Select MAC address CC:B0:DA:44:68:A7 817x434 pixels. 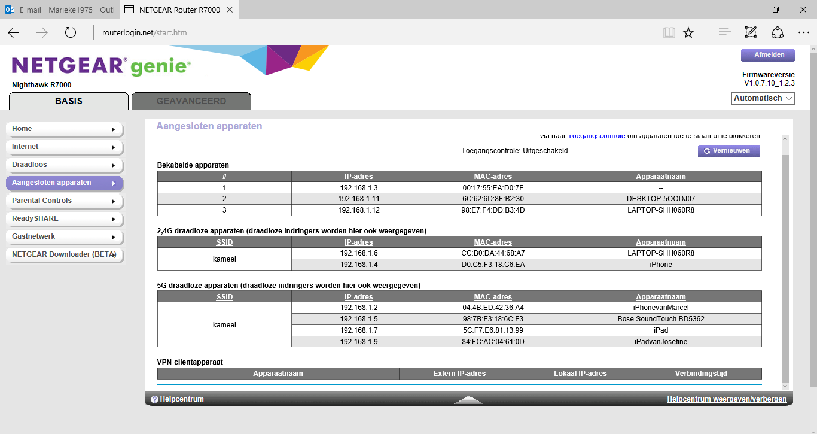pyautogui.click(x=493, y=253)
